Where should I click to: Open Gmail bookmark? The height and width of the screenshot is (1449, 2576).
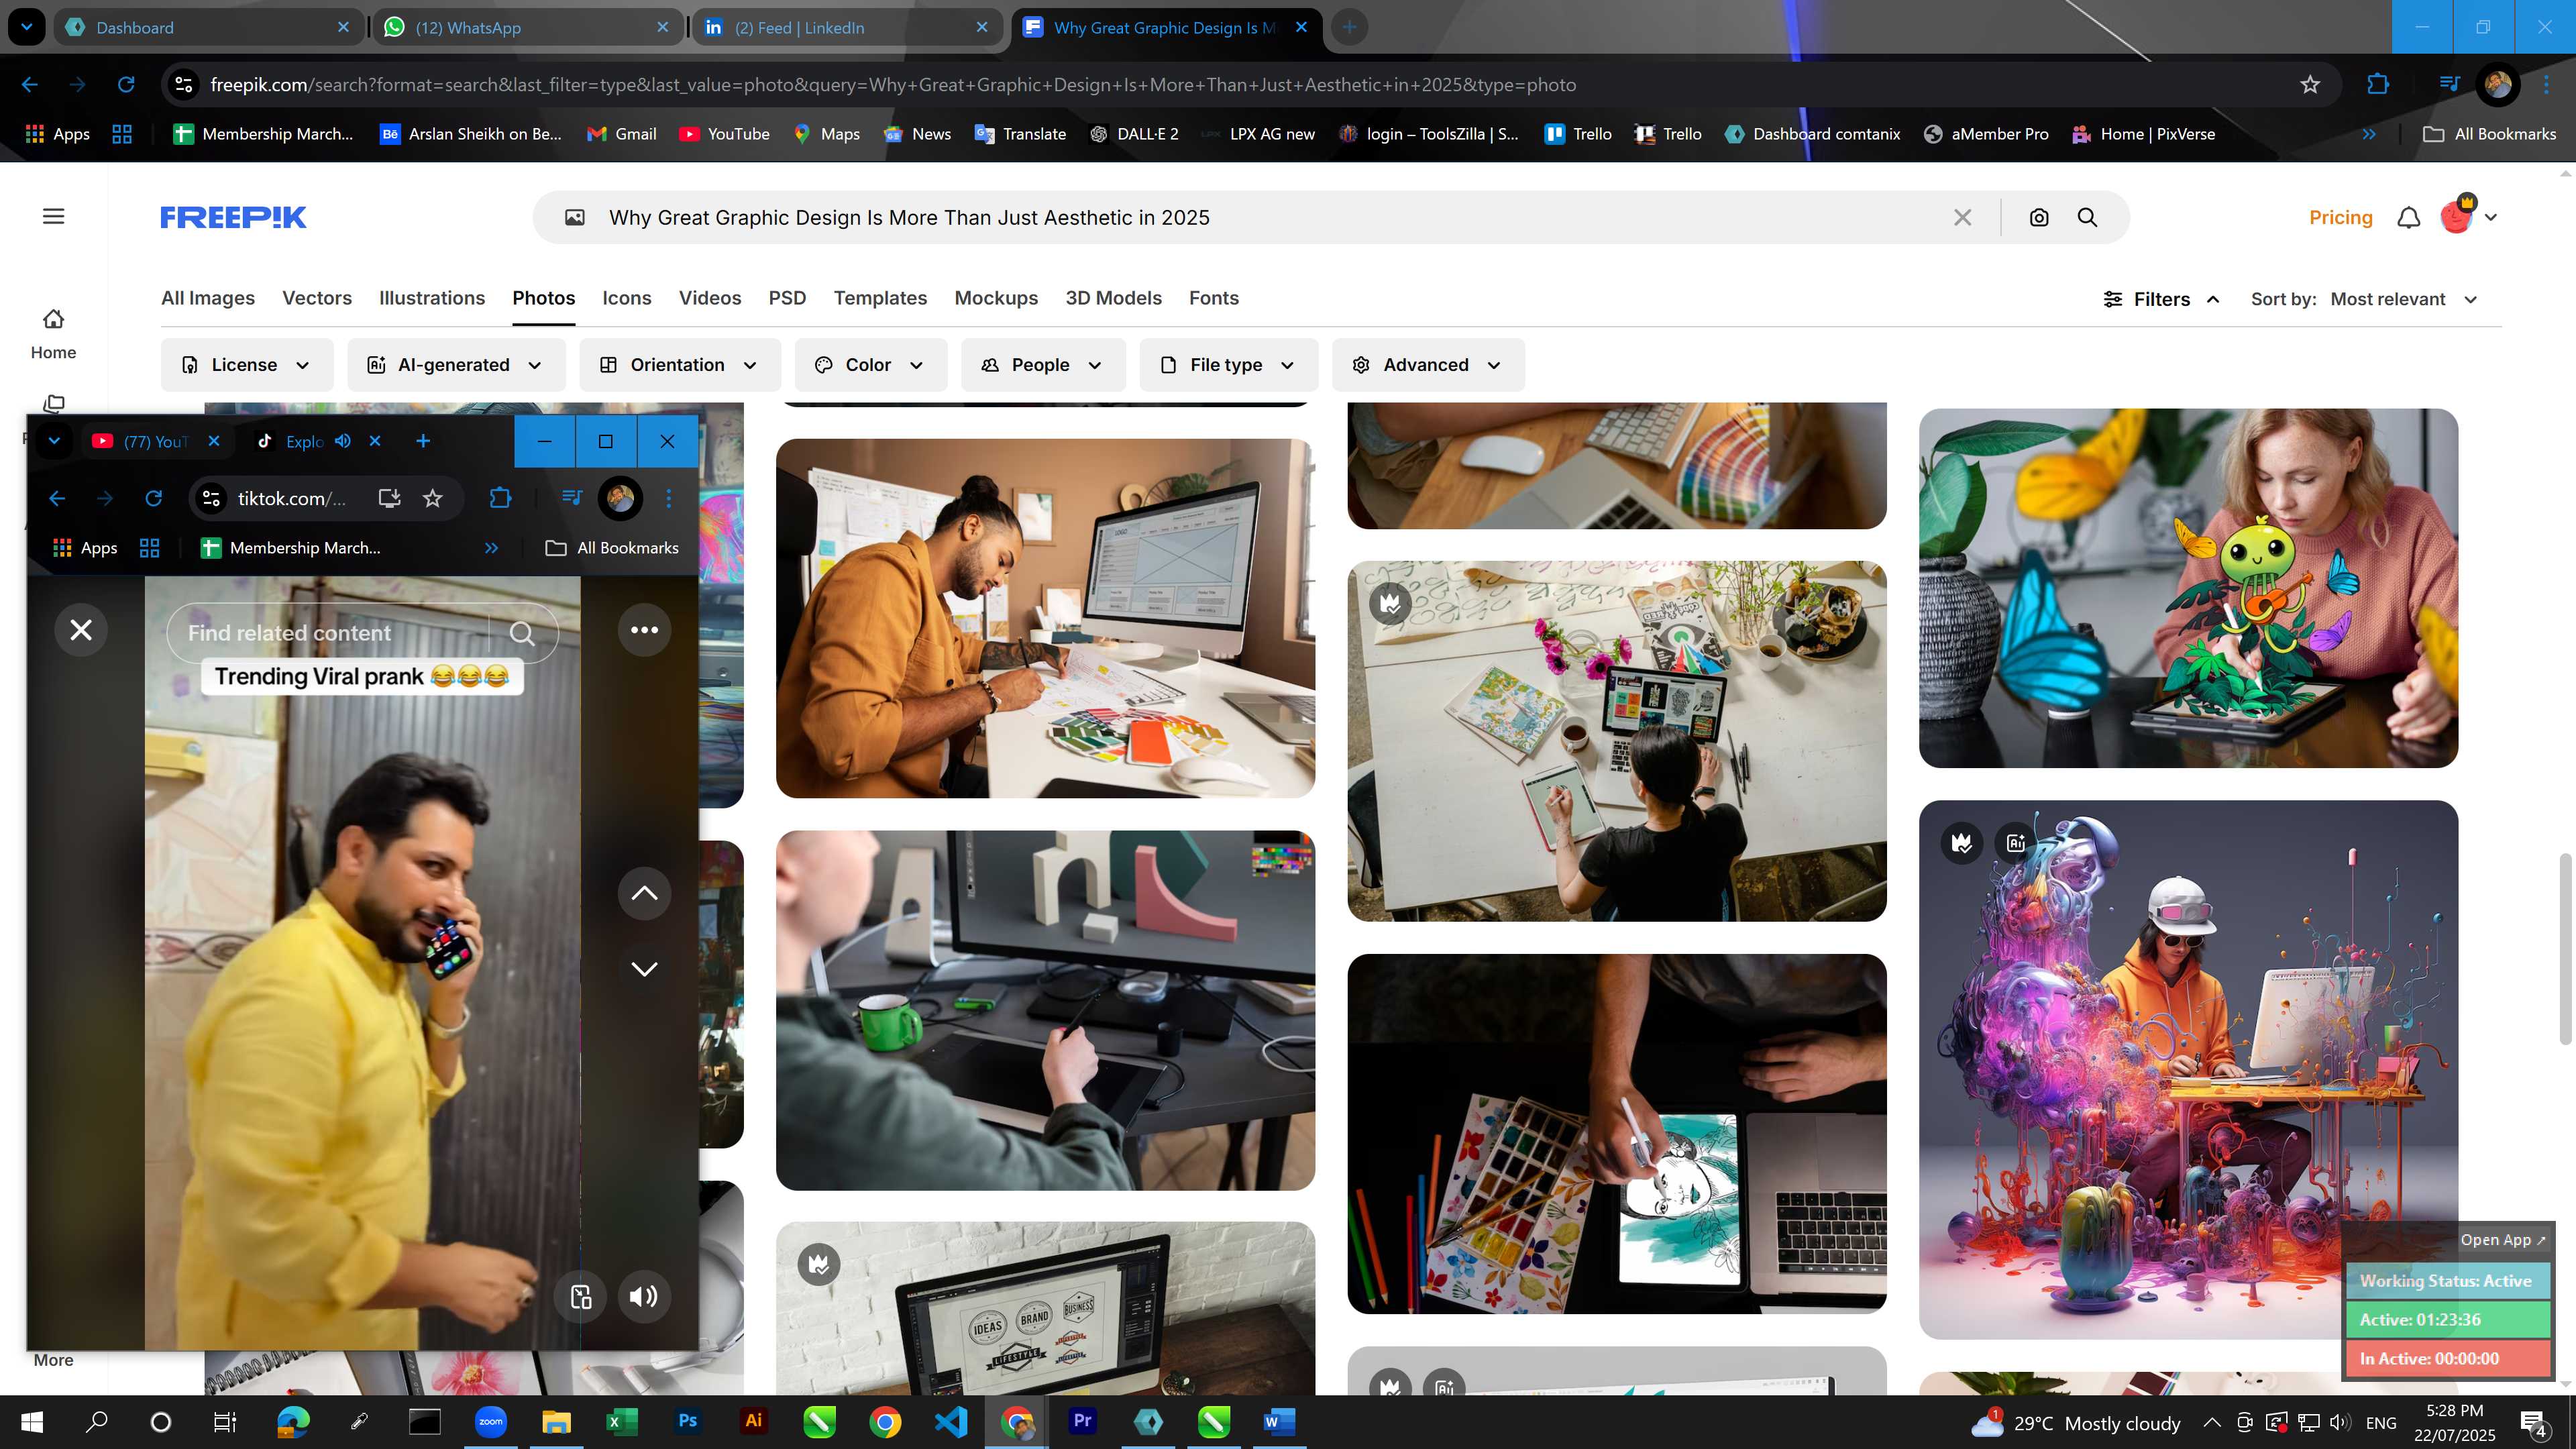click(621, 134)
